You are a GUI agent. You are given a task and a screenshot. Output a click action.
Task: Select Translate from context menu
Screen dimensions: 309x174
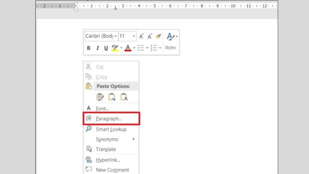pyautogui.click(x=111, y=149)
